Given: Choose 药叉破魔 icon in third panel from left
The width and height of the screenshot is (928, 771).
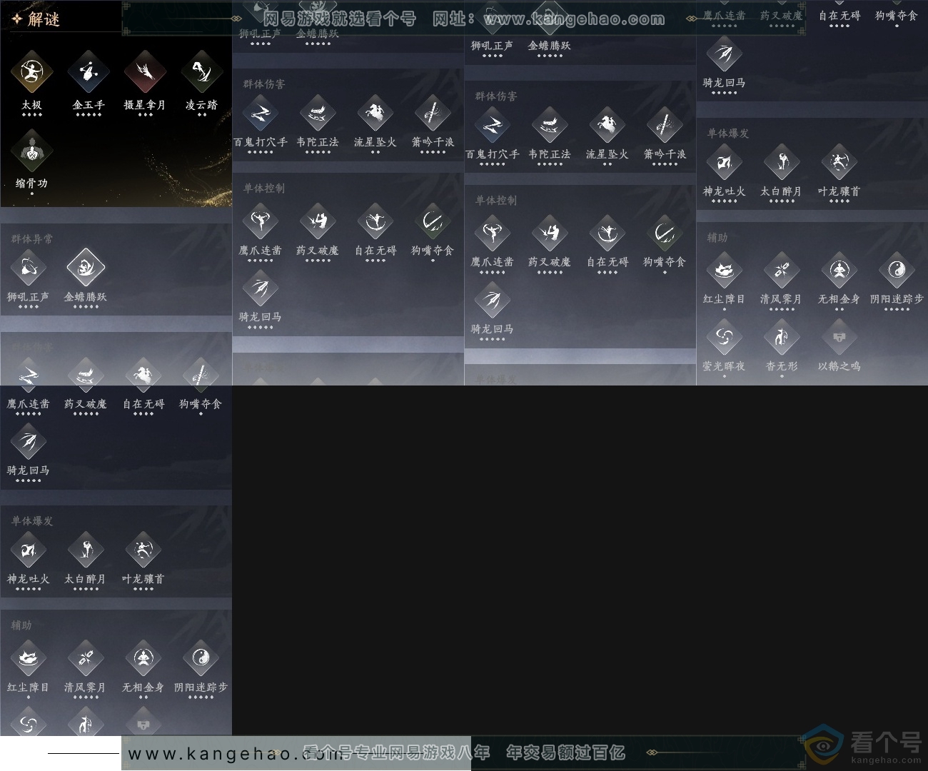Looking at the screenshot, I should tap(550, 233).
